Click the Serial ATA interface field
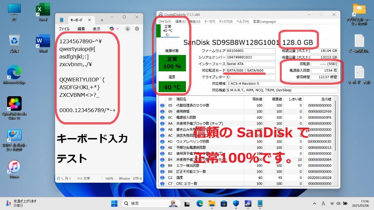The image size is (374, 210). [x=251, y=64]
